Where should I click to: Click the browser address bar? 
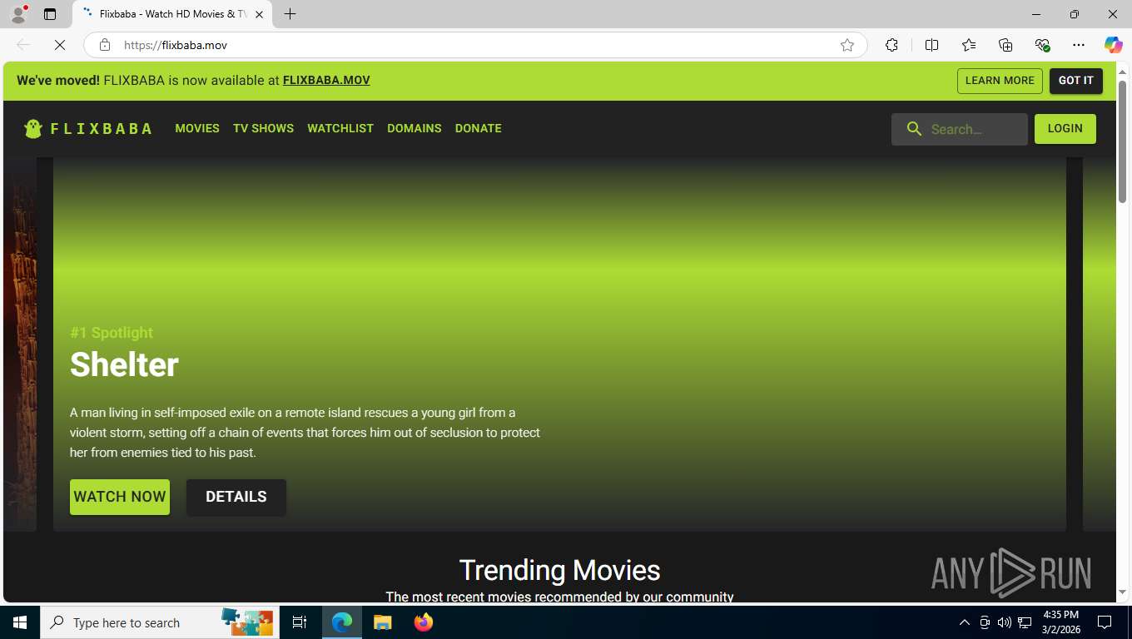pyautogui.click(x=475, y=45)
